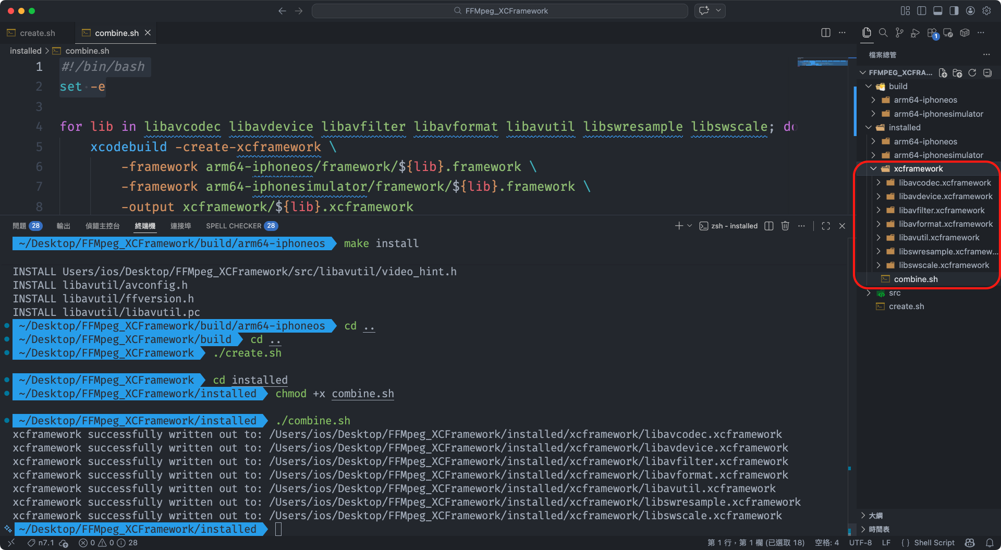Expand the libavcodec.xcframework folder
This screenshot has width=1001, height=550.
pos(944,182)
